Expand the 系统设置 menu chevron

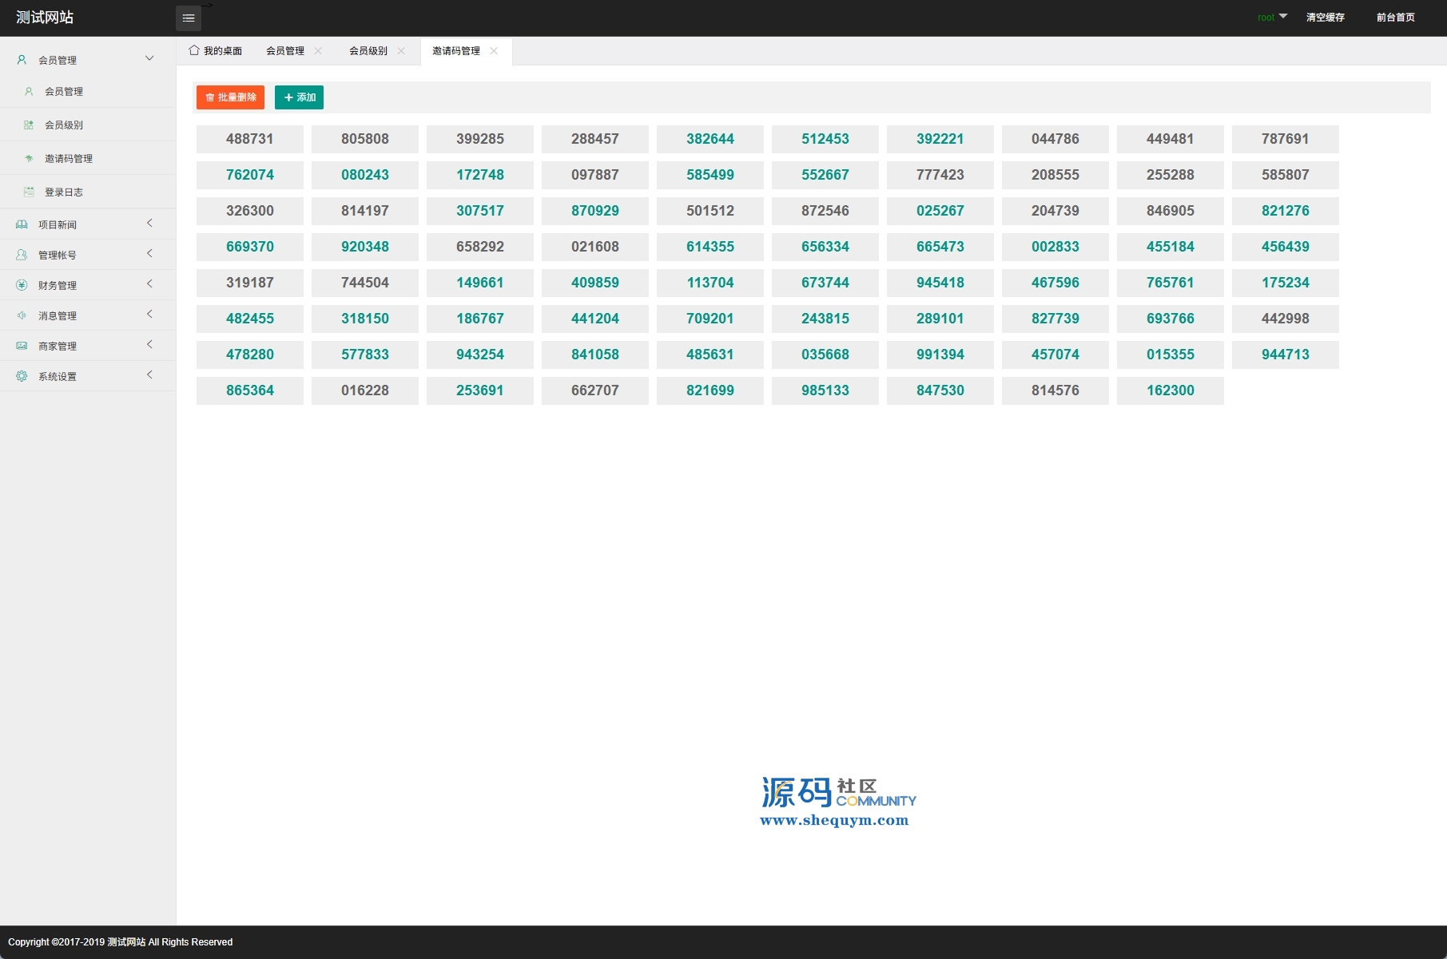click(149, 375)
